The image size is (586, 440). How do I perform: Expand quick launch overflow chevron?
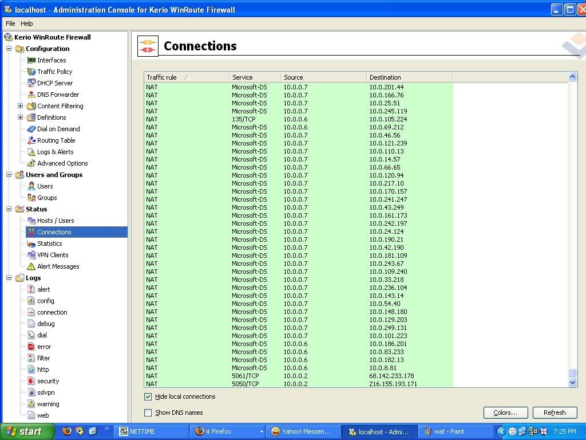coord(107,429)
